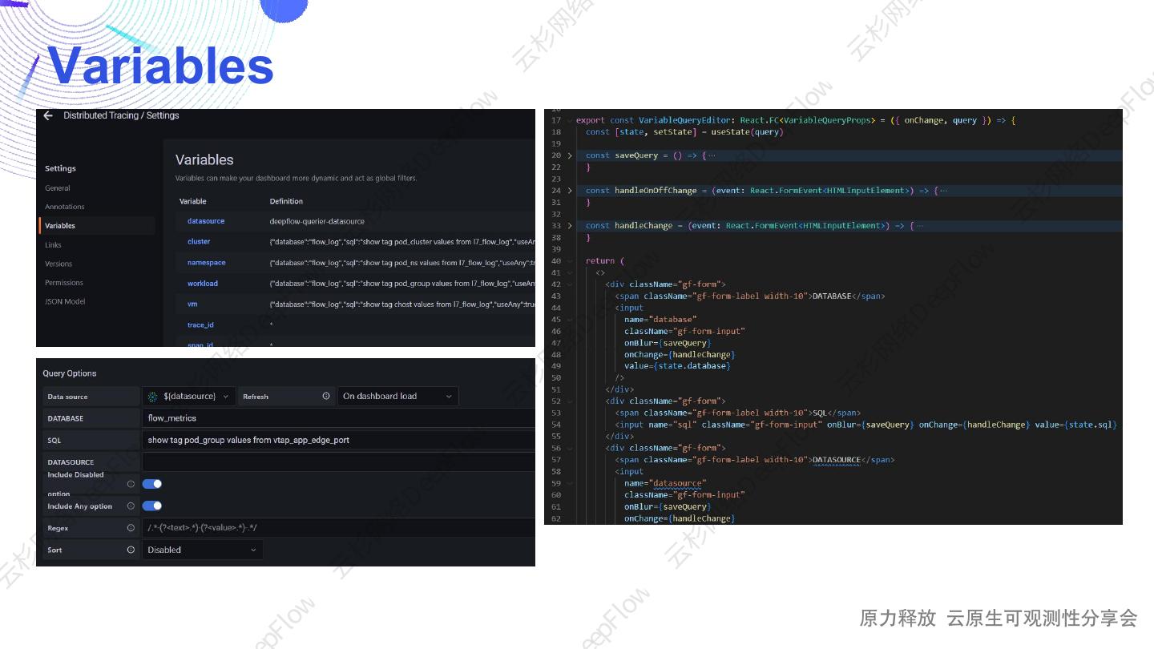
Task: Open JSON Model in the Settings sidebar
Action: point(65,302)
